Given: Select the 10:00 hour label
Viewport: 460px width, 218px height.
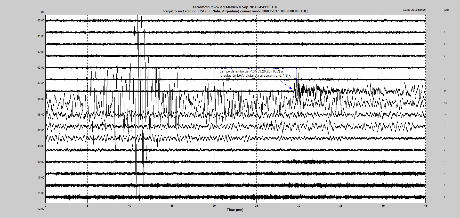Looking at the screenshot, I should click(x=41, y=178).
